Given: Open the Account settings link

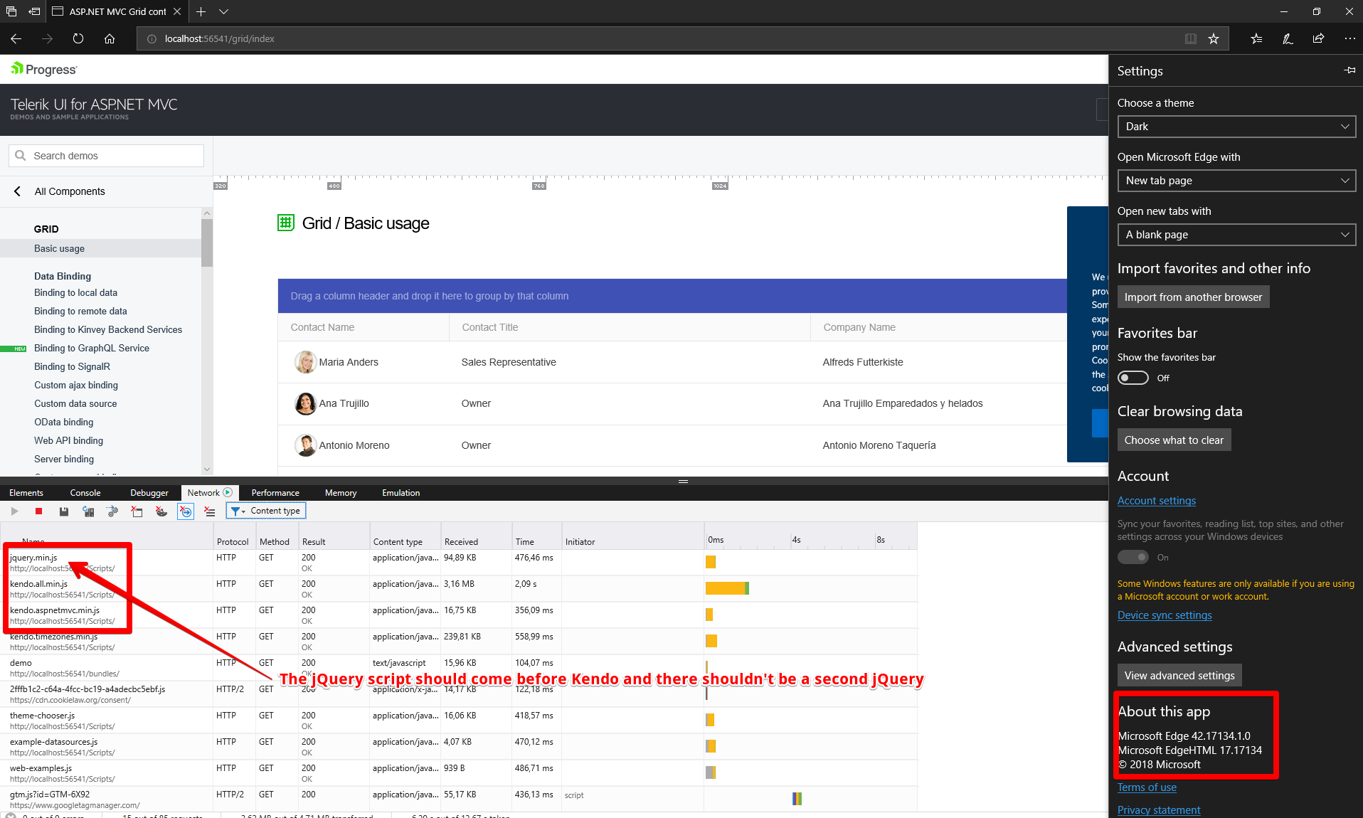Looking at the screenshot, I should 1157,501.
